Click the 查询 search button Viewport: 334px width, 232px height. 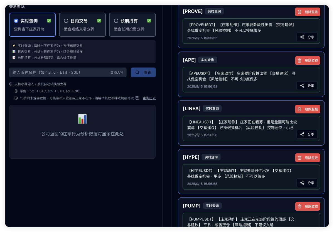pyautogui.click(x=143, y=72)
